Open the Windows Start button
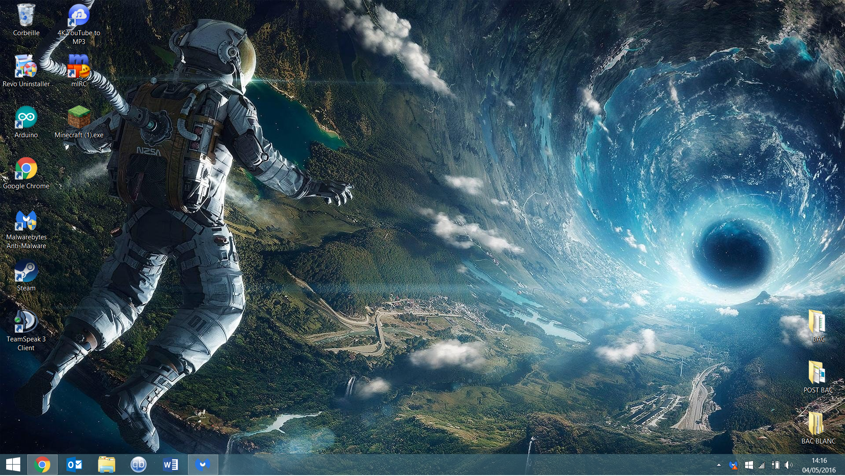Screen dimensions: 845x476 coord(13,465)
